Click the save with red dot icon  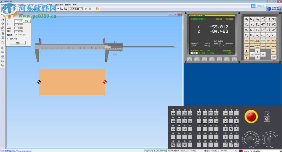click(61, 9)
